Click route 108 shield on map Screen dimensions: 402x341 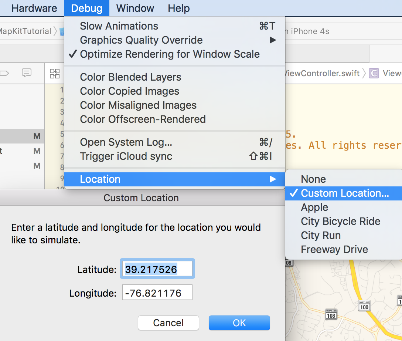331,315
